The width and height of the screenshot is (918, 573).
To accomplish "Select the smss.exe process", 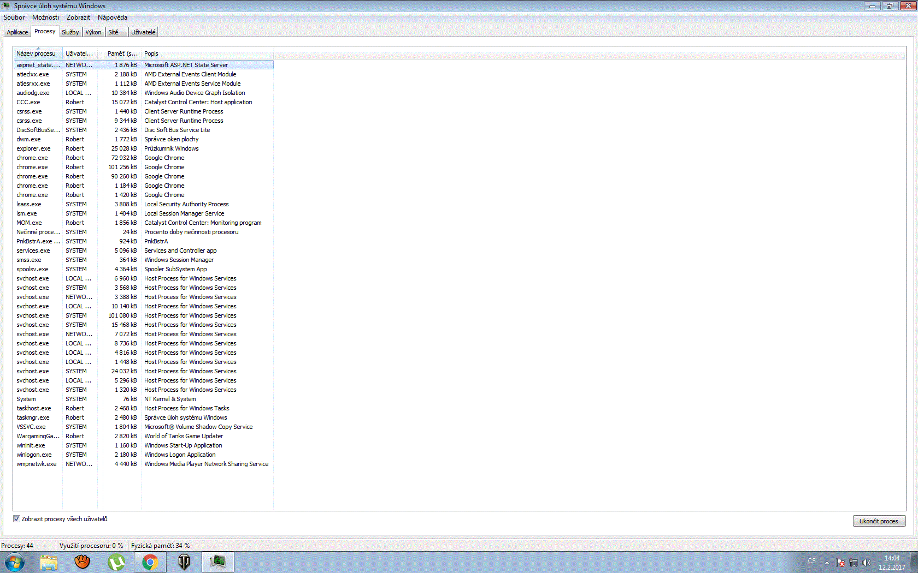I will pyautogui.click(x=143, y=260).
